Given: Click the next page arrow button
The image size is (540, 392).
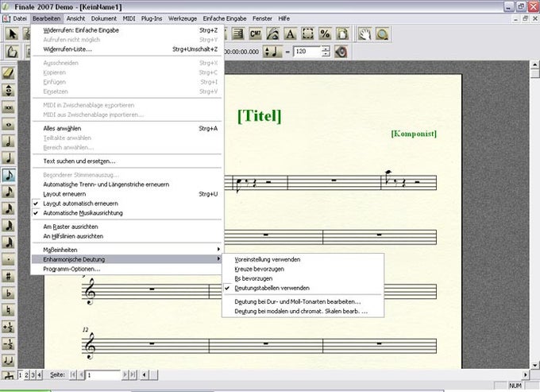Looking at the screenshot, I should 125,375.
